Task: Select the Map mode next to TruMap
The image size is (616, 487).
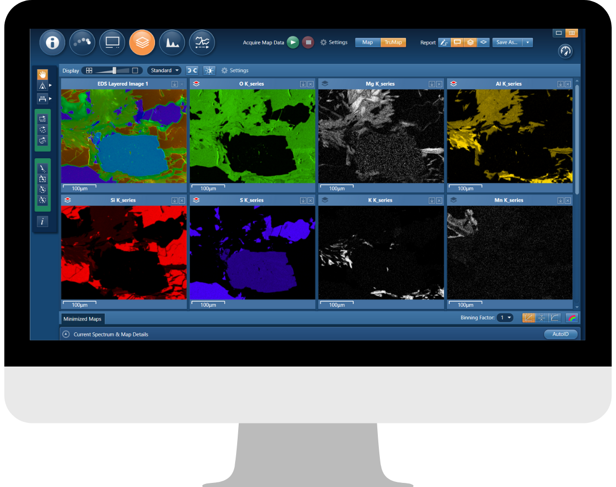Action: click(368, 43)
